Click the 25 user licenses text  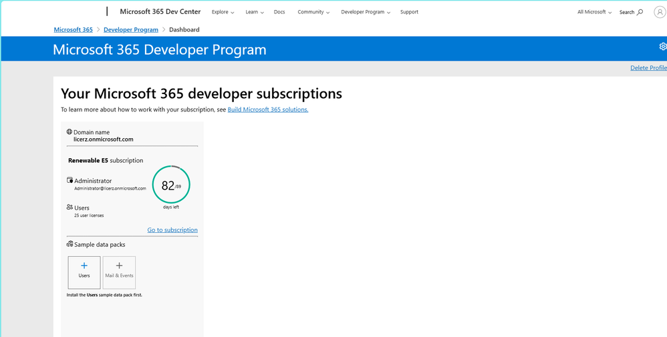[89, 216]
